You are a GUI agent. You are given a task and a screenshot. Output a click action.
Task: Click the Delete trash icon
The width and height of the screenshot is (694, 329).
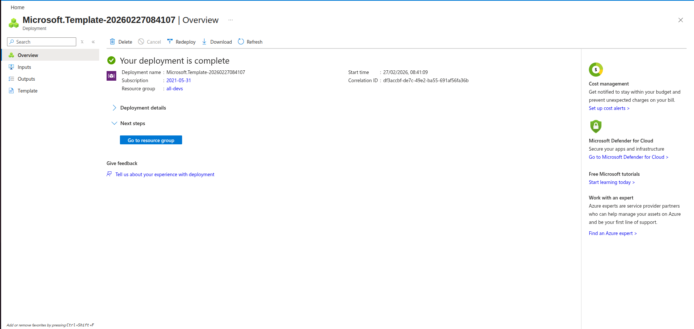113,42
